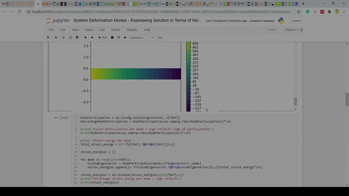Move selected cell up arrow

coord(85,38)
